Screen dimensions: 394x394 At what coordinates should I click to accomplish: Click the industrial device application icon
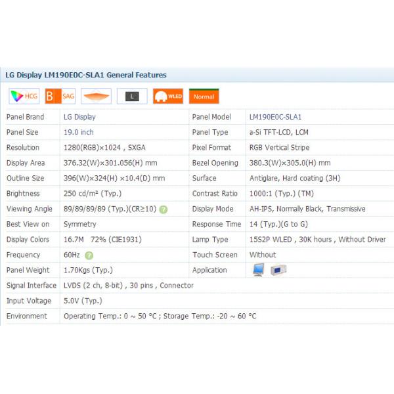tap(278, 270)
